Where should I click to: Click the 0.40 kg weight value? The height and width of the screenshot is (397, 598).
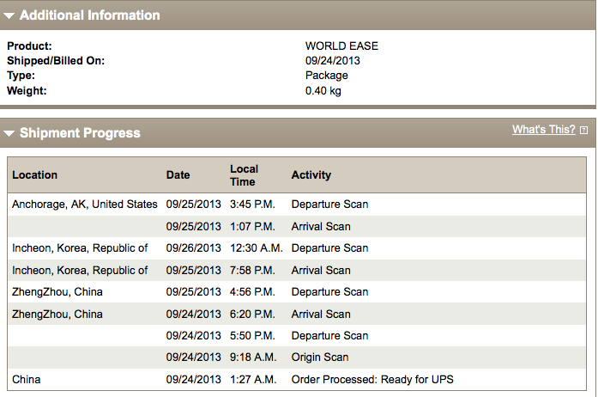tap(323, 91)
